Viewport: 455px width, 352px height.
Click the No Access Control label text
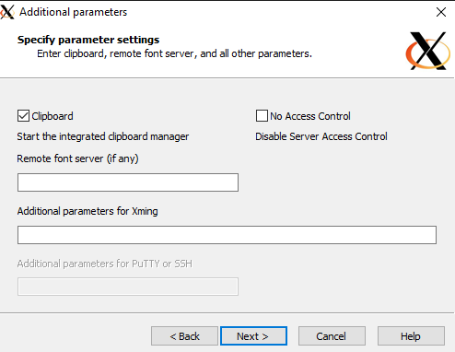[310, 116]
